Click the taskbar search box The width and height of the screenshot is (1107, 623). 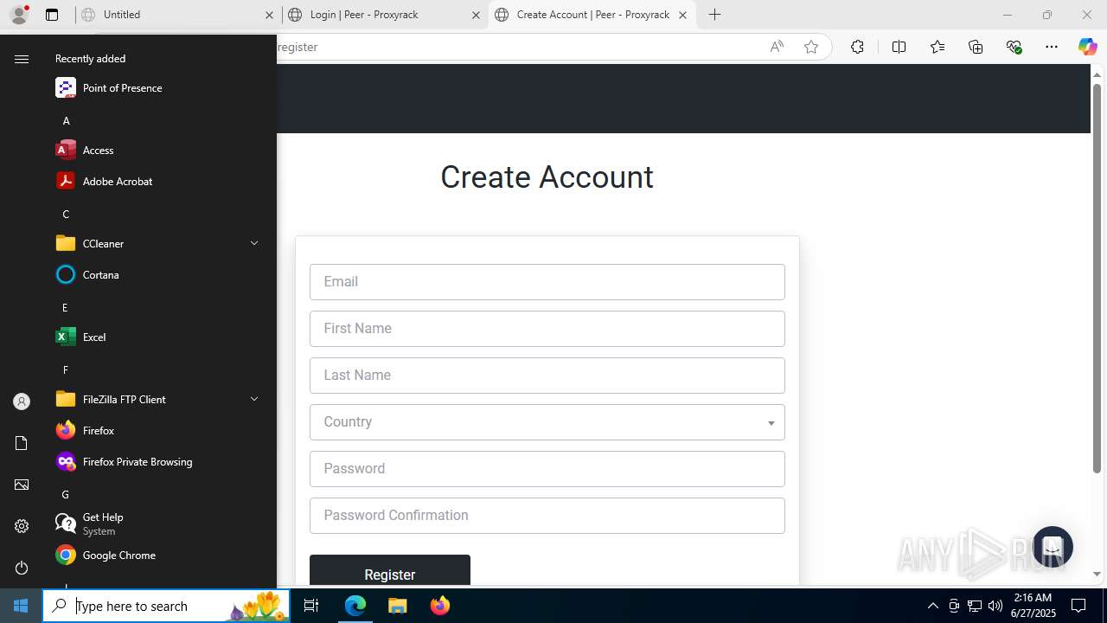tap(166, 606)
